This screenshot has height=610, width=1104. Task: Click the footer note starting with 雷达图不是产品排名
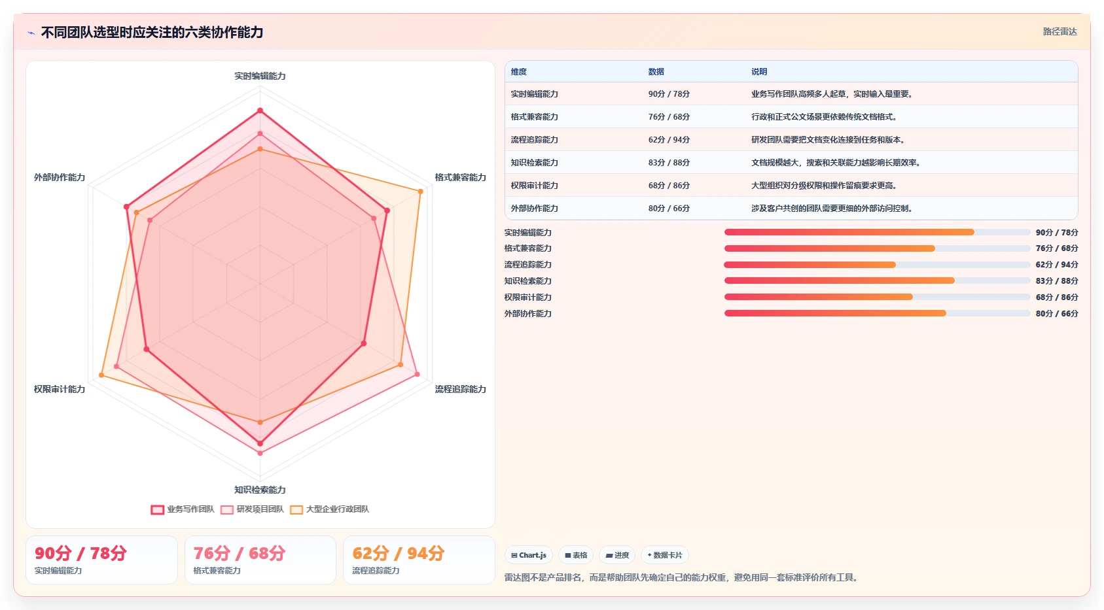coord(682,577)
